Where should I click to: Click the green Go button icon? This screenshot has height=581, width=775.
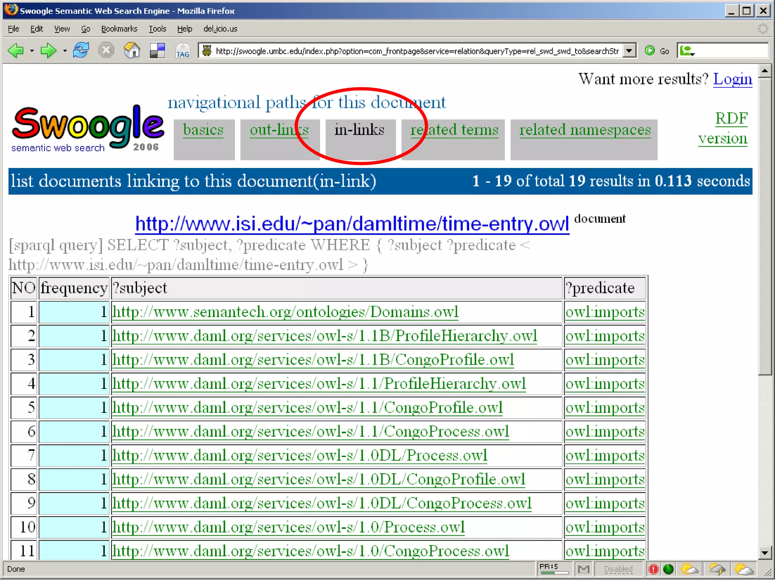click(x=650, y=50)
